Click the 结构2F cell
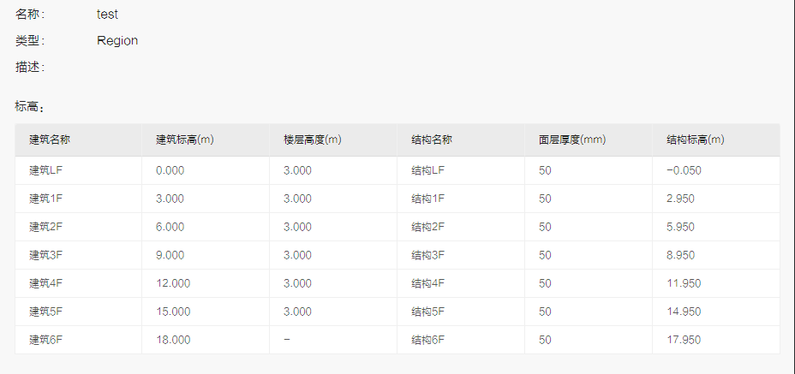This screenshot has width=795, height=374. point(428,227)
